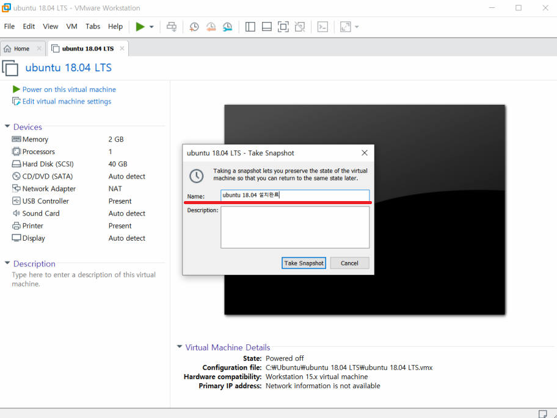This screenshot has width=557, height=418.
Task: Click the Unity mode toolbar icon
Action: (300, 27)
